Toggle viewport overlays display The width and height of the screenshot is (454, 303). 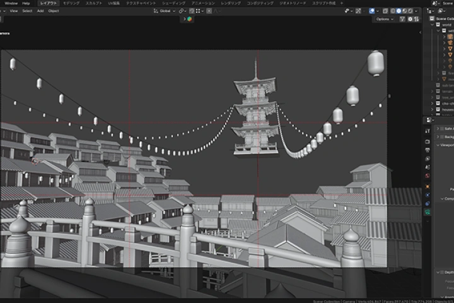pyautogui.click(x=371, y=11)
